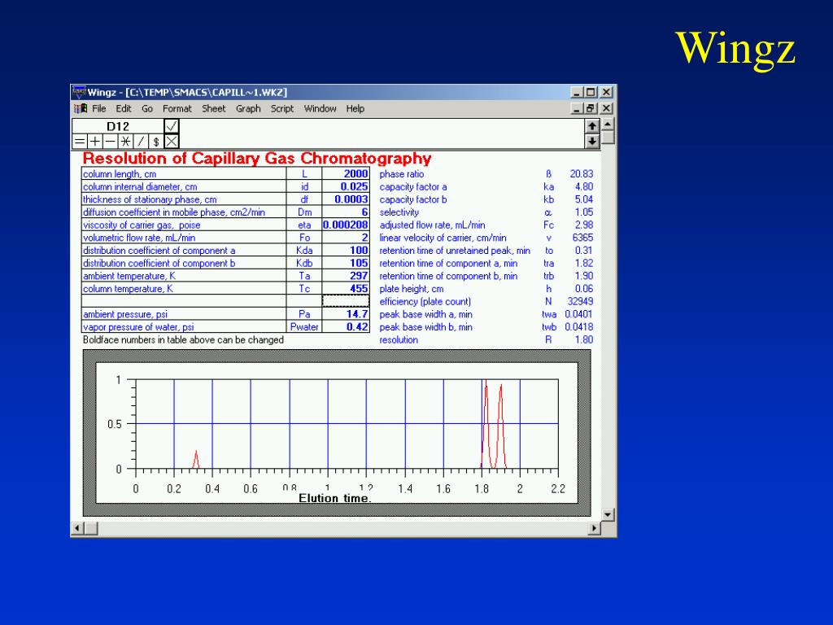Click vertical scrollbar up arrow

(608, 125)
